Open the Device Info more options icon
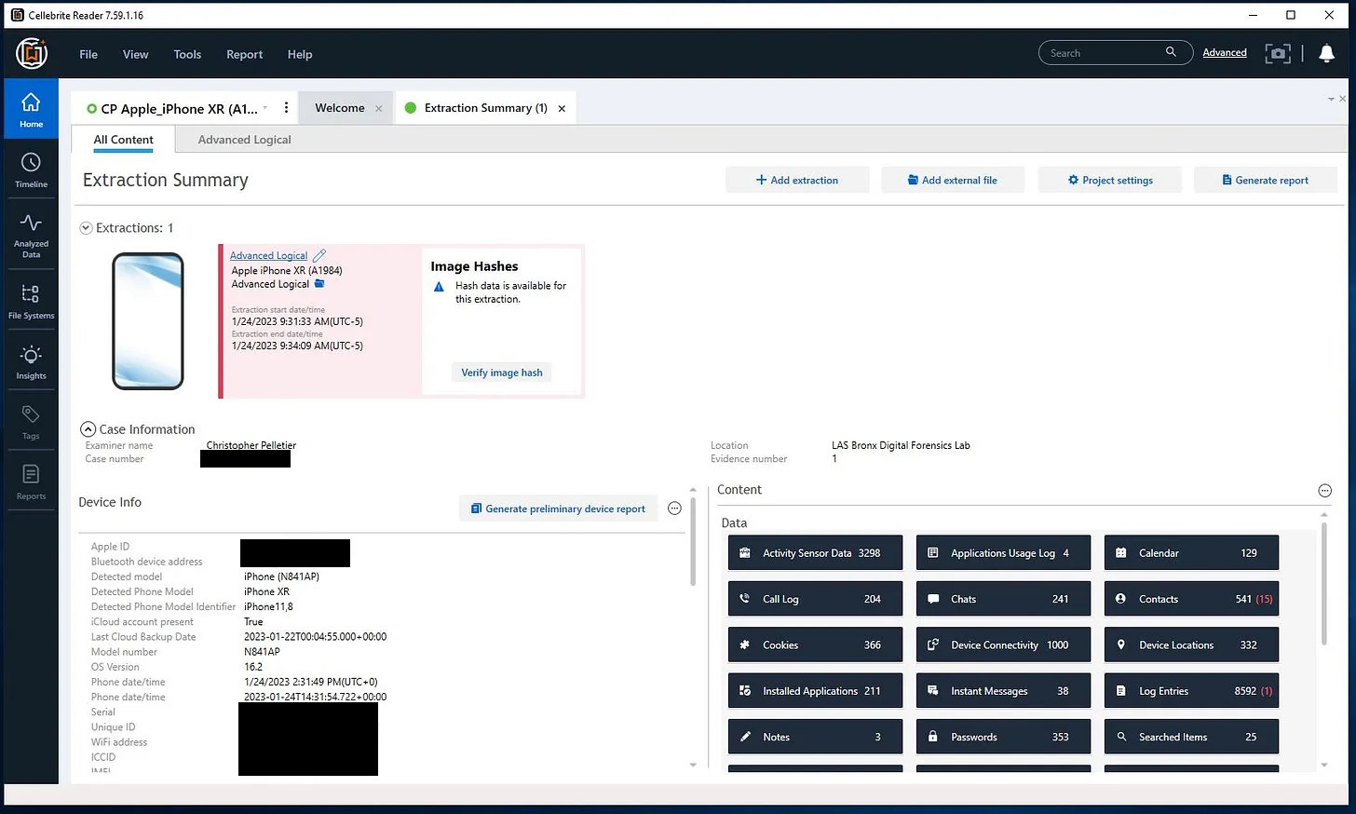The height and width of the screenshot is (814, 1356). click(x=675, y=508)
